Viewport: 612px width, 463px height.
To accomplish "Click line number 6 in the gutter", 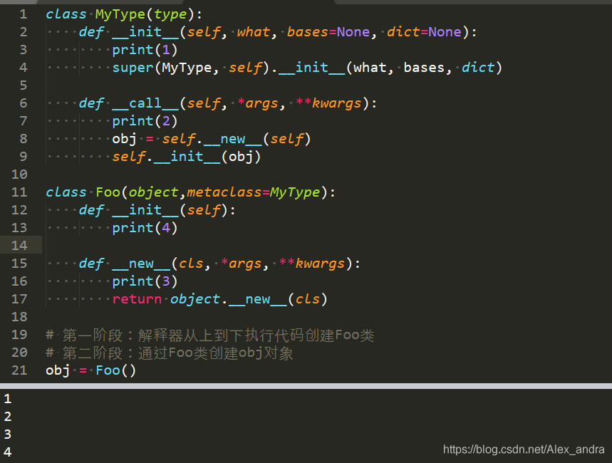I will tap(24, 103).
